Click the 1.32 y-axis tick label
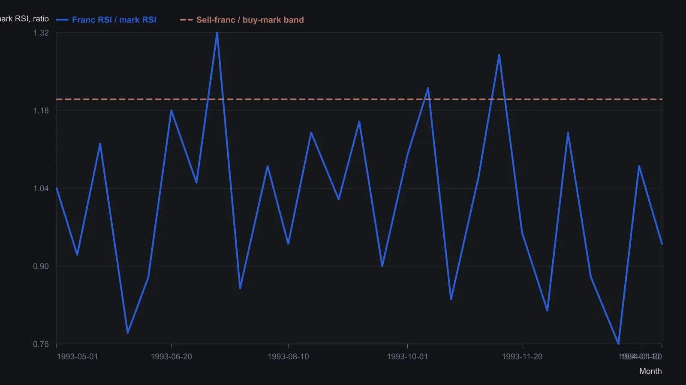The height and width of the screenshot is (385, 686). click(x=41, y=33)
